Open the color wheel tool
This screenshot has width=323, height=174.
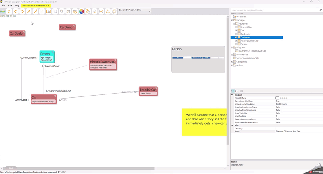[81, 11]
